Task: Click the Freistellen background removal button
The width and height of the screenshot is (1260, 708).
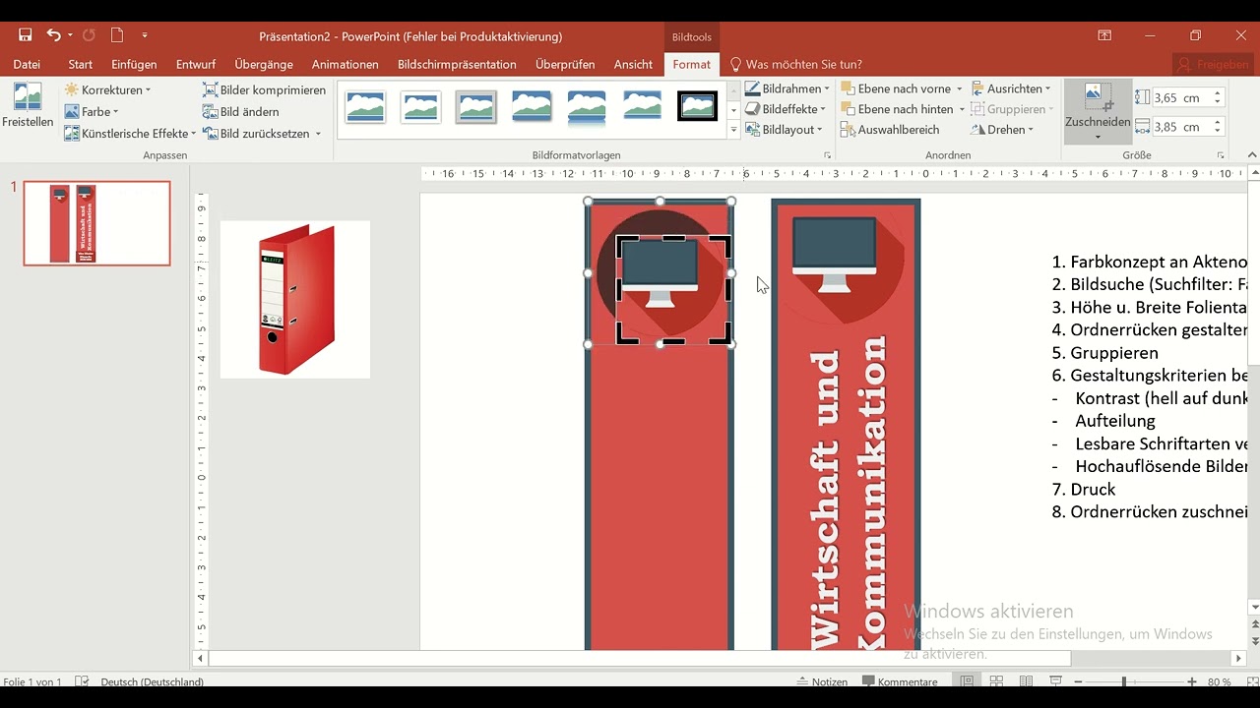Action: pyautogui.click(x=28, y=106)
